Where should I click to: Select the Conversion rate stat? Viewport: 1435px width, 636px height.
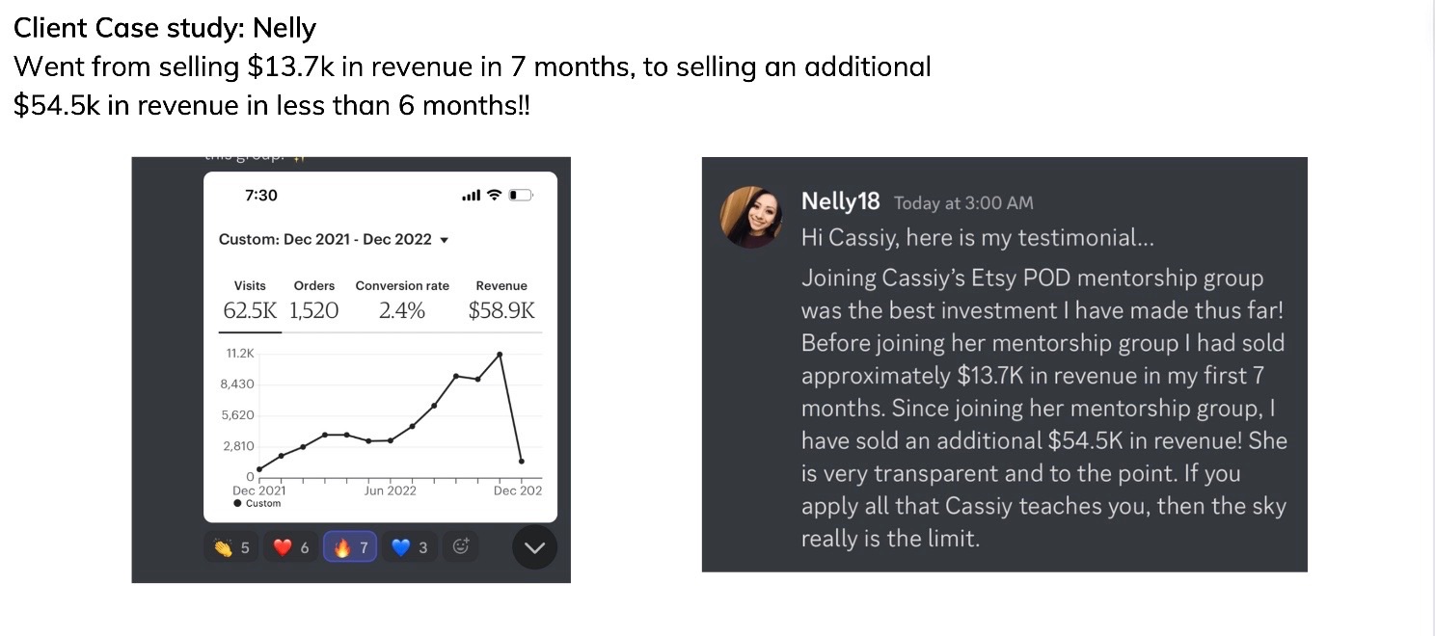402,300
